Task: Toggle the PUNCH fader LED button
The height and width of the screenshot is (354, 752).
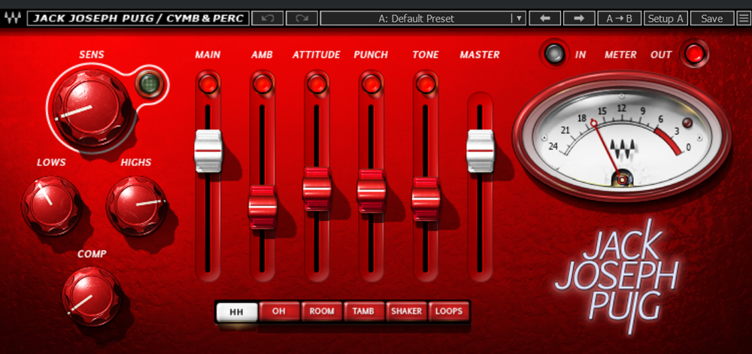Action: pos(371,84)
